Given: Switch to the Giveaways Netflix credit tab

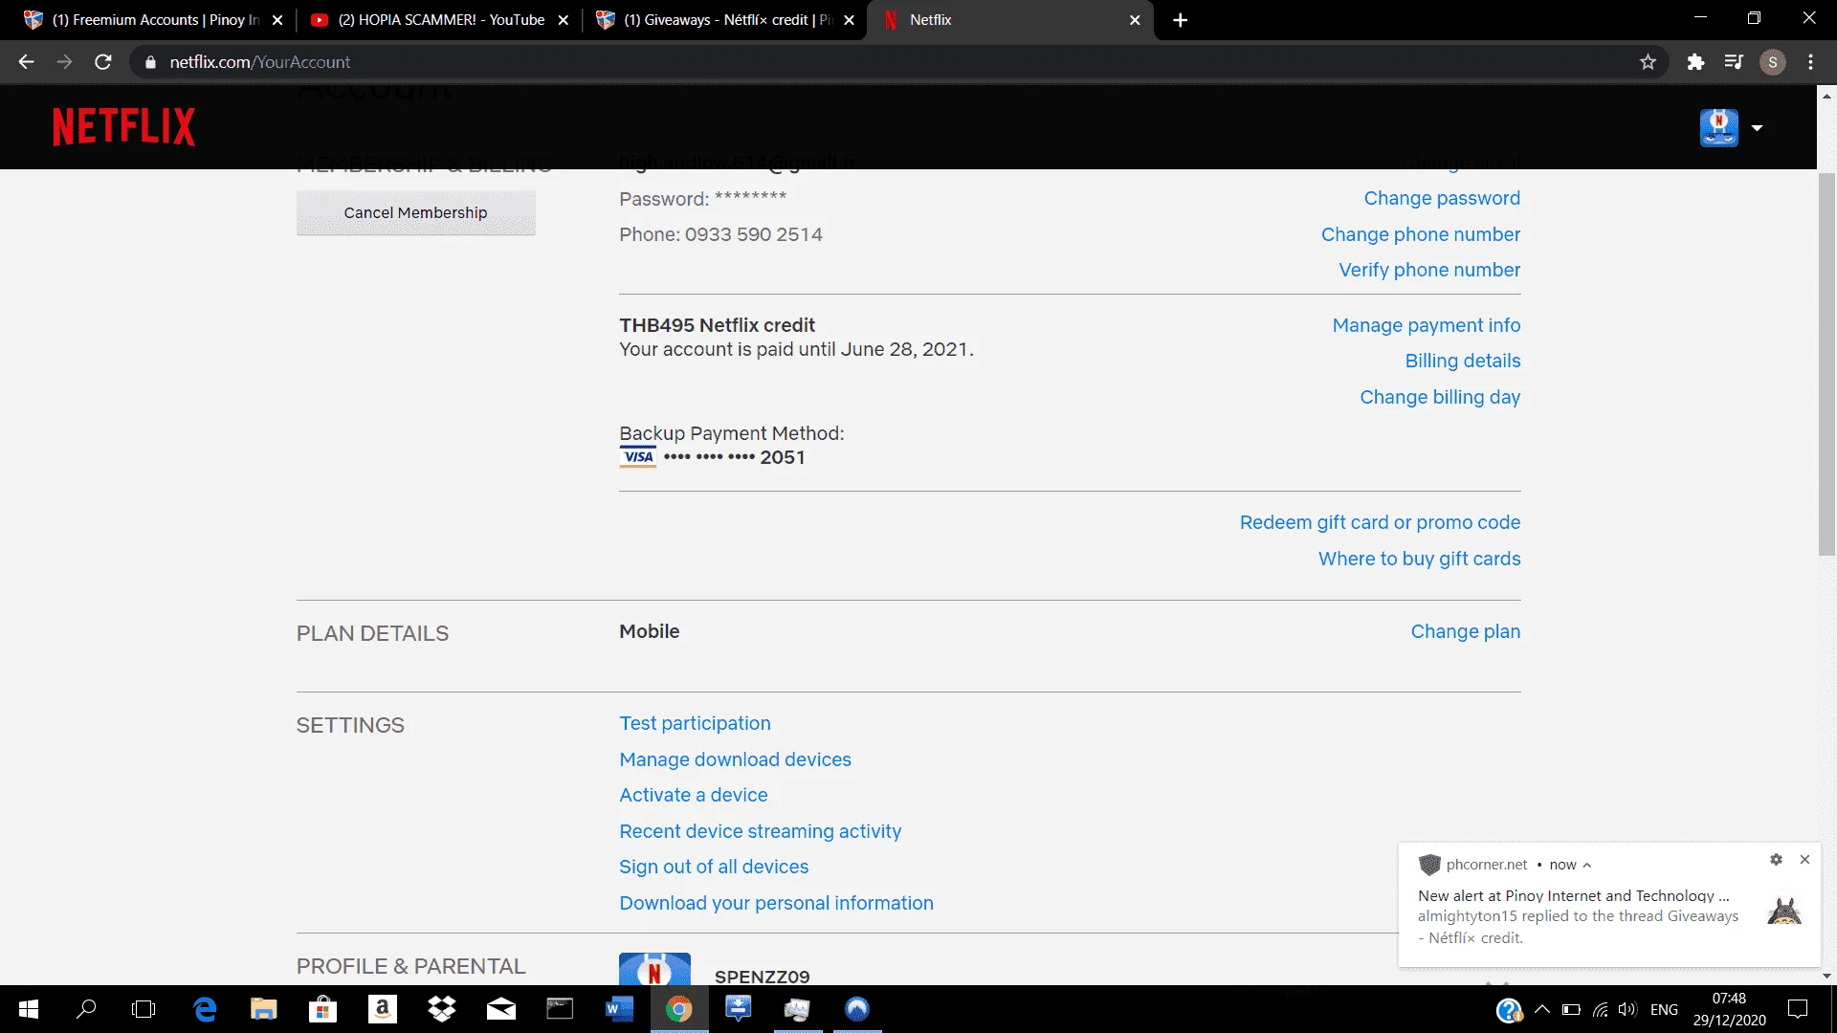Looking at the screenshot, I should pyautogui.click(x=724, y=19).
